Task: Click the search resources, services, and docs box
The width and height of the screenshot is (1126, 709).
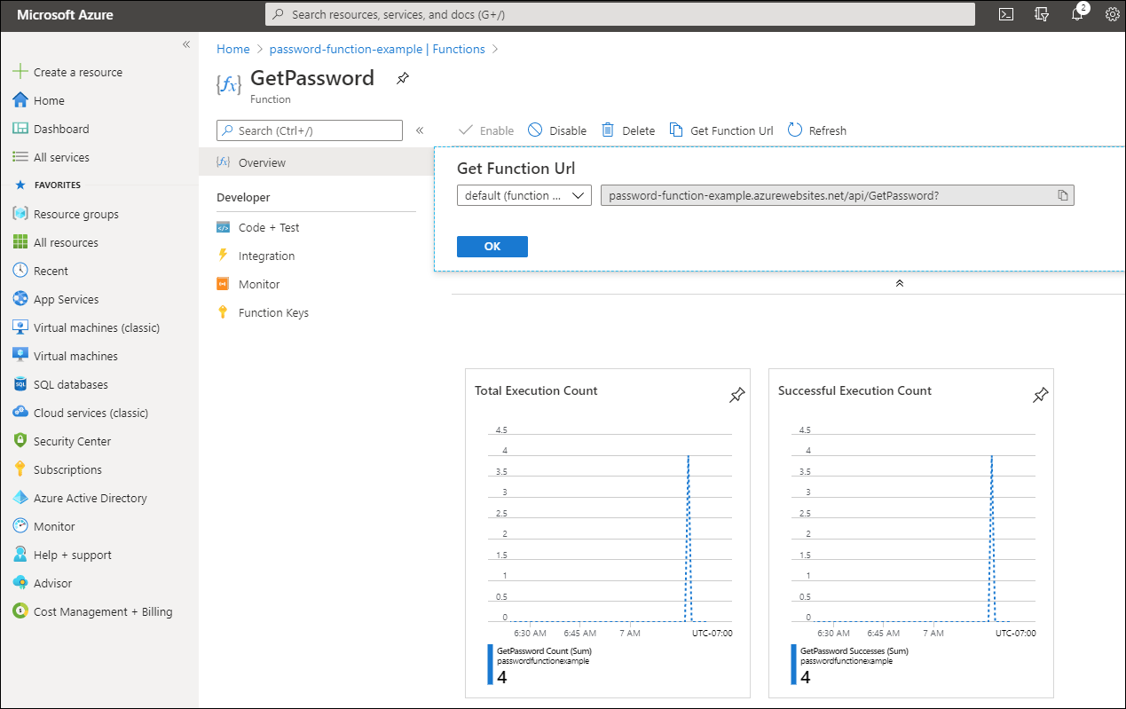Action: pyautogui.click(x=620, y=14)
